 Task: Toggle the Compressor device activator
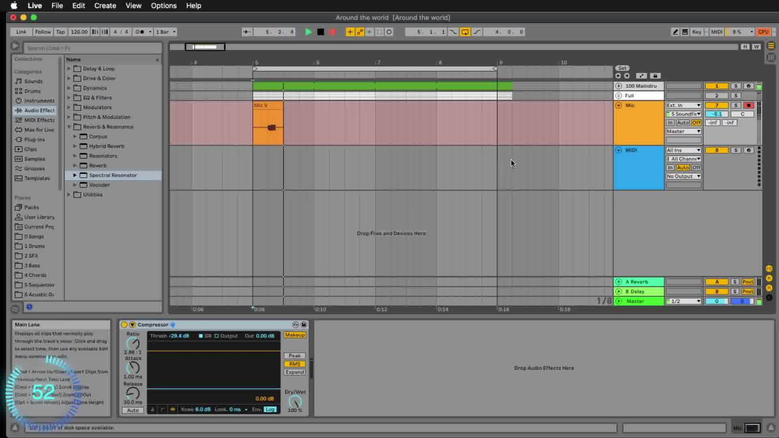(124, 325)
